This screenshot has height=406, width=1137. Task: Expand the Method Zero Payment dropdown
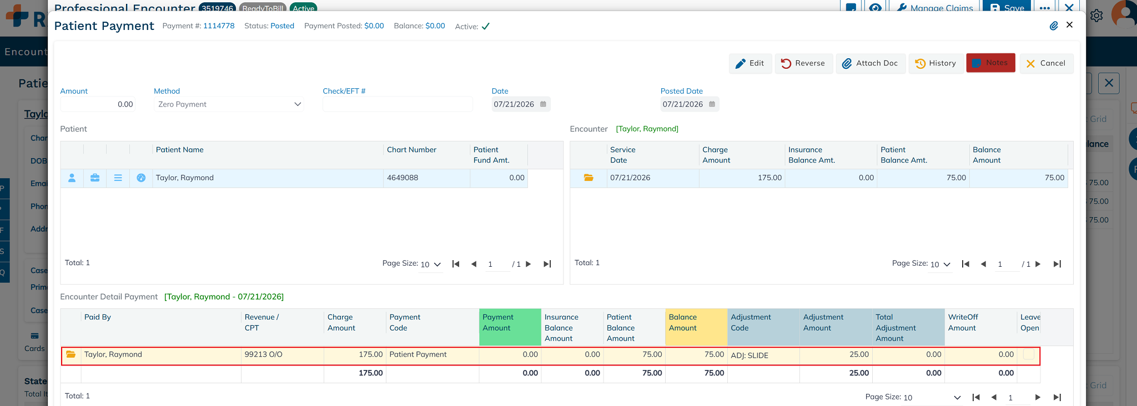229,104
